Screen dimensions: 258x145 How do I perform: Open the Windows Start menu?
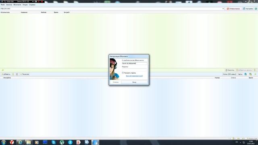click(4, 142)
